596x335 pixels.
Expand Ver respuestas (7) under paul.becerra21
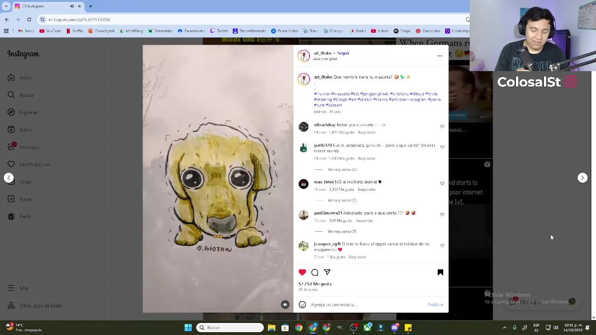[342, 231]
